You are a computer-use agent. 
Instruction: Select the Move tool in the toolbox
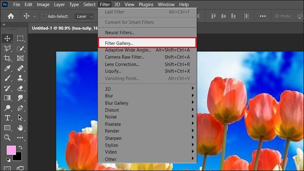7,38
